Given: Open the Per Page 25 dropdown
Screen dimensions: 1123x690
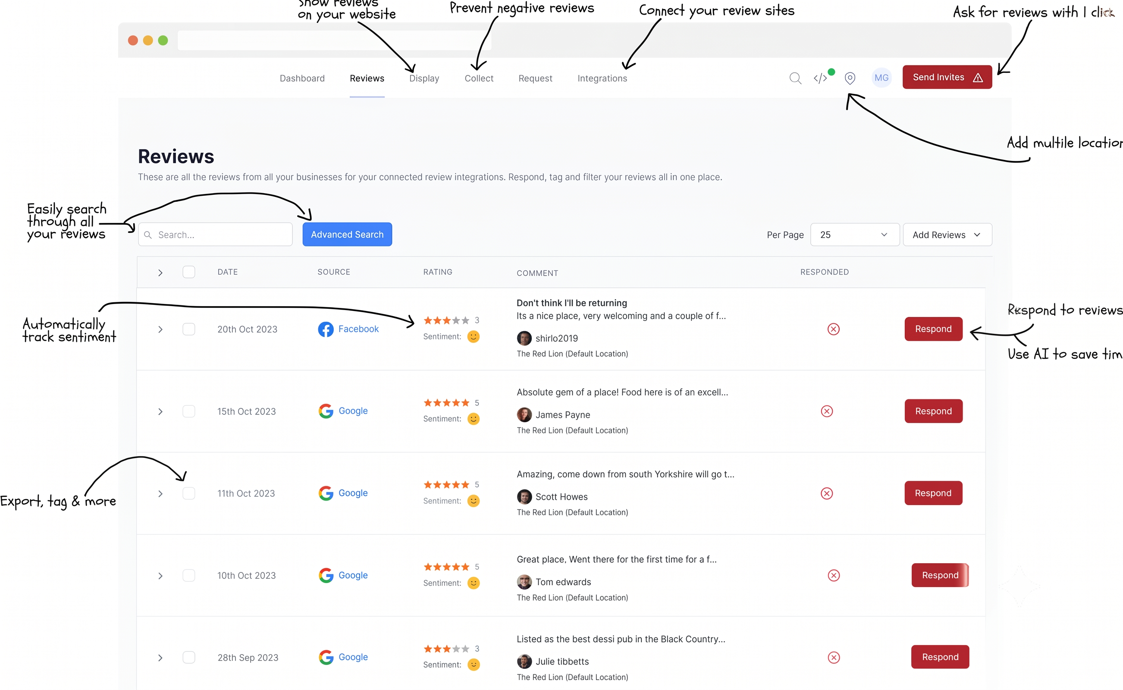Looking at the screenshot, I should coord(855,235).
